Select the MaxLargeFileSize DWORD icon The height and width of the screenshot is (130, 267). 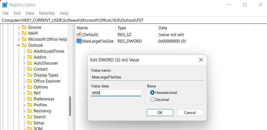tap(79, 41)
